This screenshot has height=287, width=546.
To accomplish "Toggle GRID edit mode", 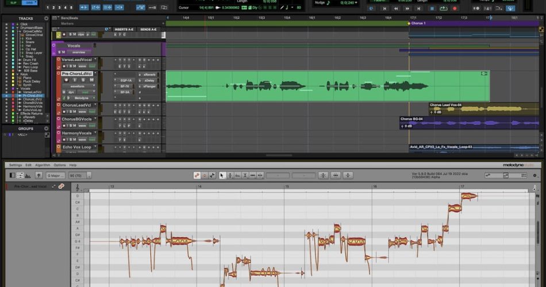I will click(29, 2).
